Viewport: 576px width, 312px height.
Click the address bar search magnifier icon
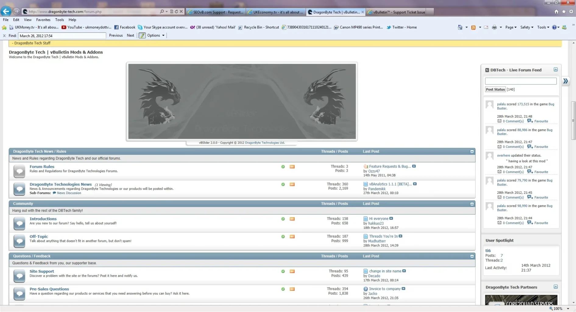162,12
